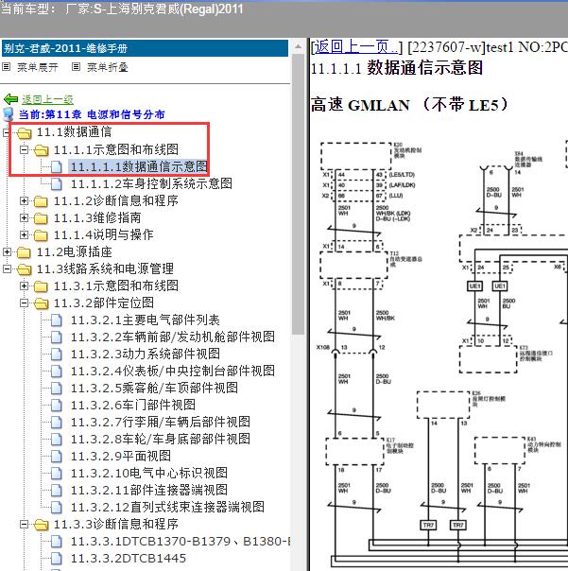Image resolution: width=568 pixels, height=571 pixels.
Task: Click the tree panel scroll-up arrow
Action: pyautogui.click(x=299, y=47)
